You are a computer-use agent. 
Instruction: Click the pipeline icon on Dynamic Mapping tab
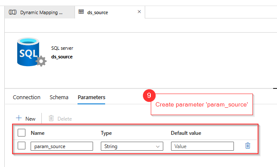click(13, 12)
